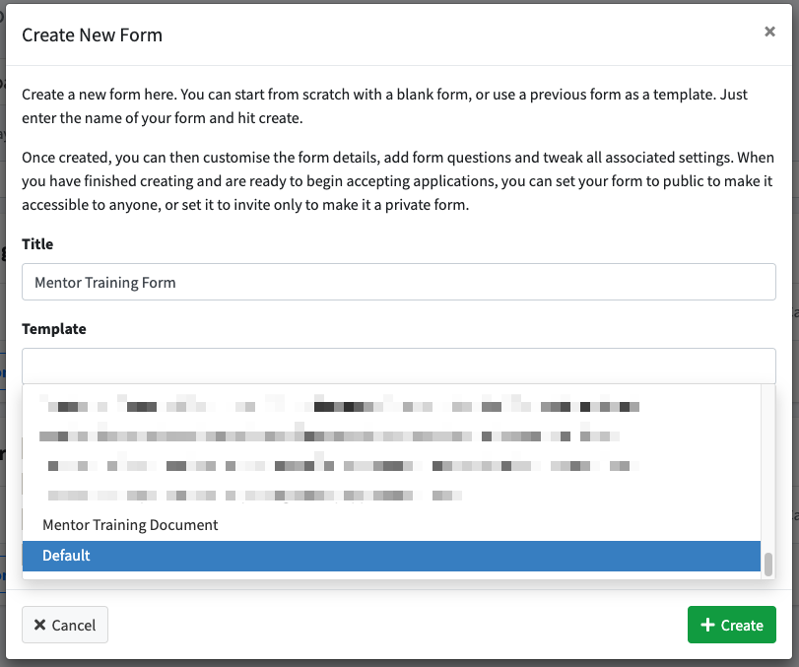The image size is (799, 667).
Task: Select the first blurred template option
Action: click(391, 406)
